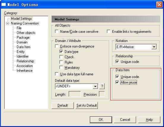Click the Set As Default button
Screen dimensions: 164x127
[x=87, y=105]
